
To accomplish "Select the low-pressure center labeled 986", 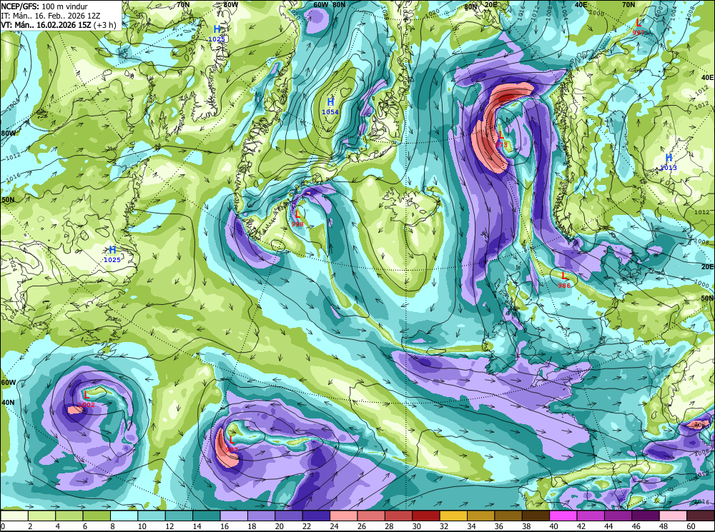I will click(564, 280).
